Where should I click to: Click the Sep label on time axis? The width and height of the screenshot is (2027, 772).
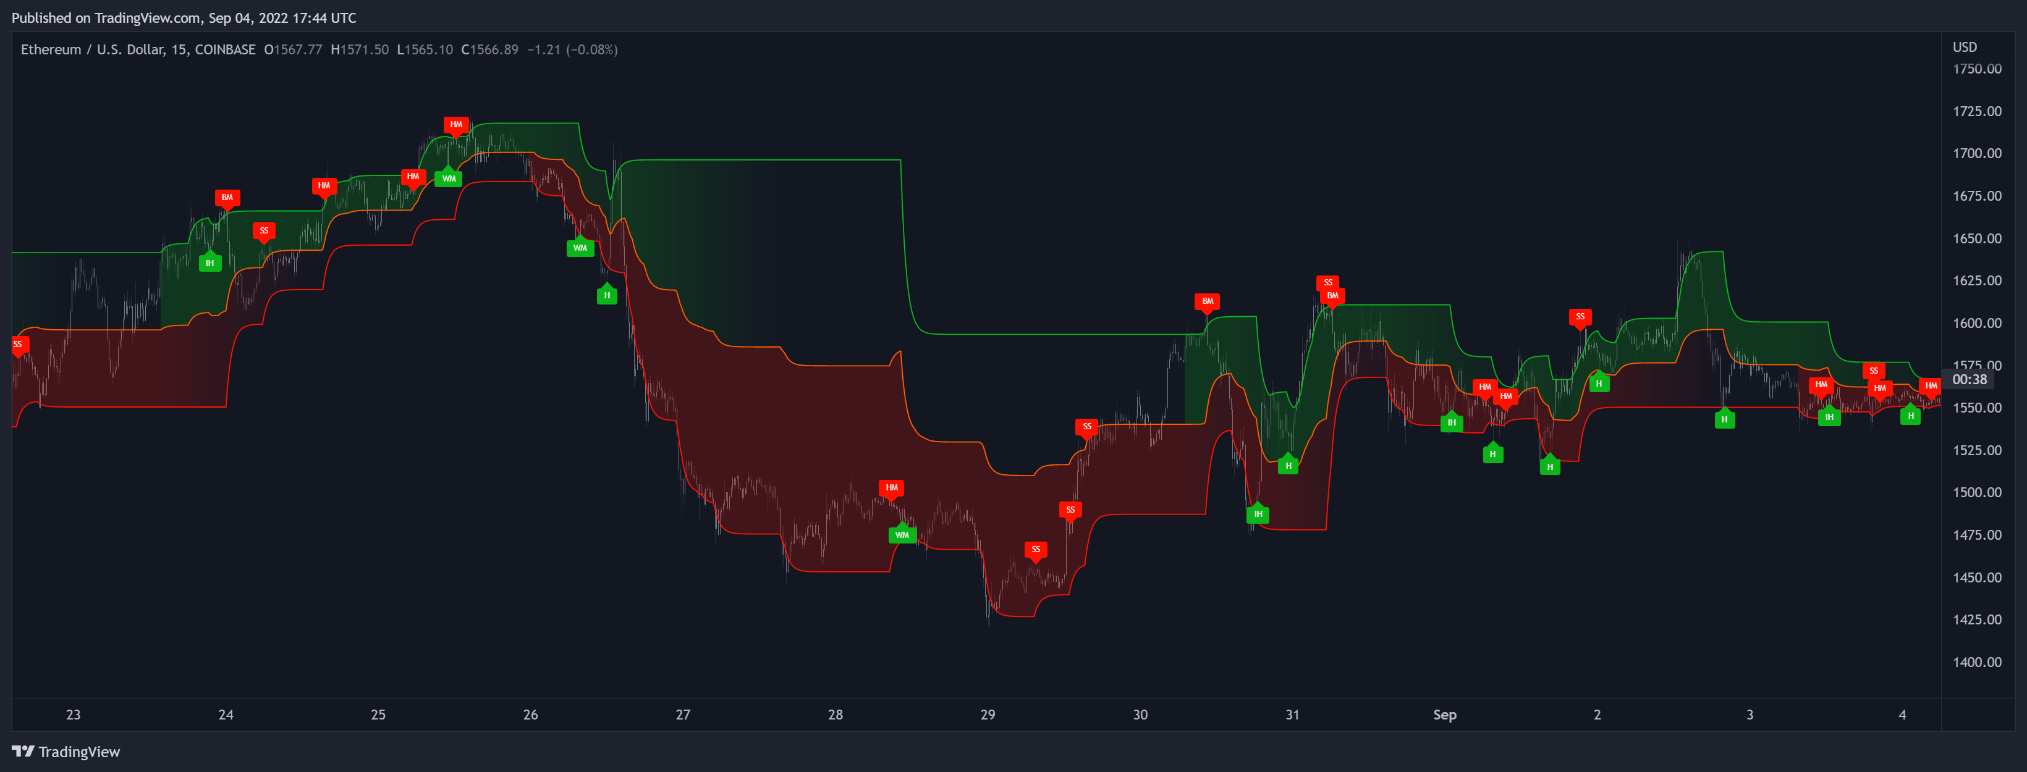tap(1445, 715)
